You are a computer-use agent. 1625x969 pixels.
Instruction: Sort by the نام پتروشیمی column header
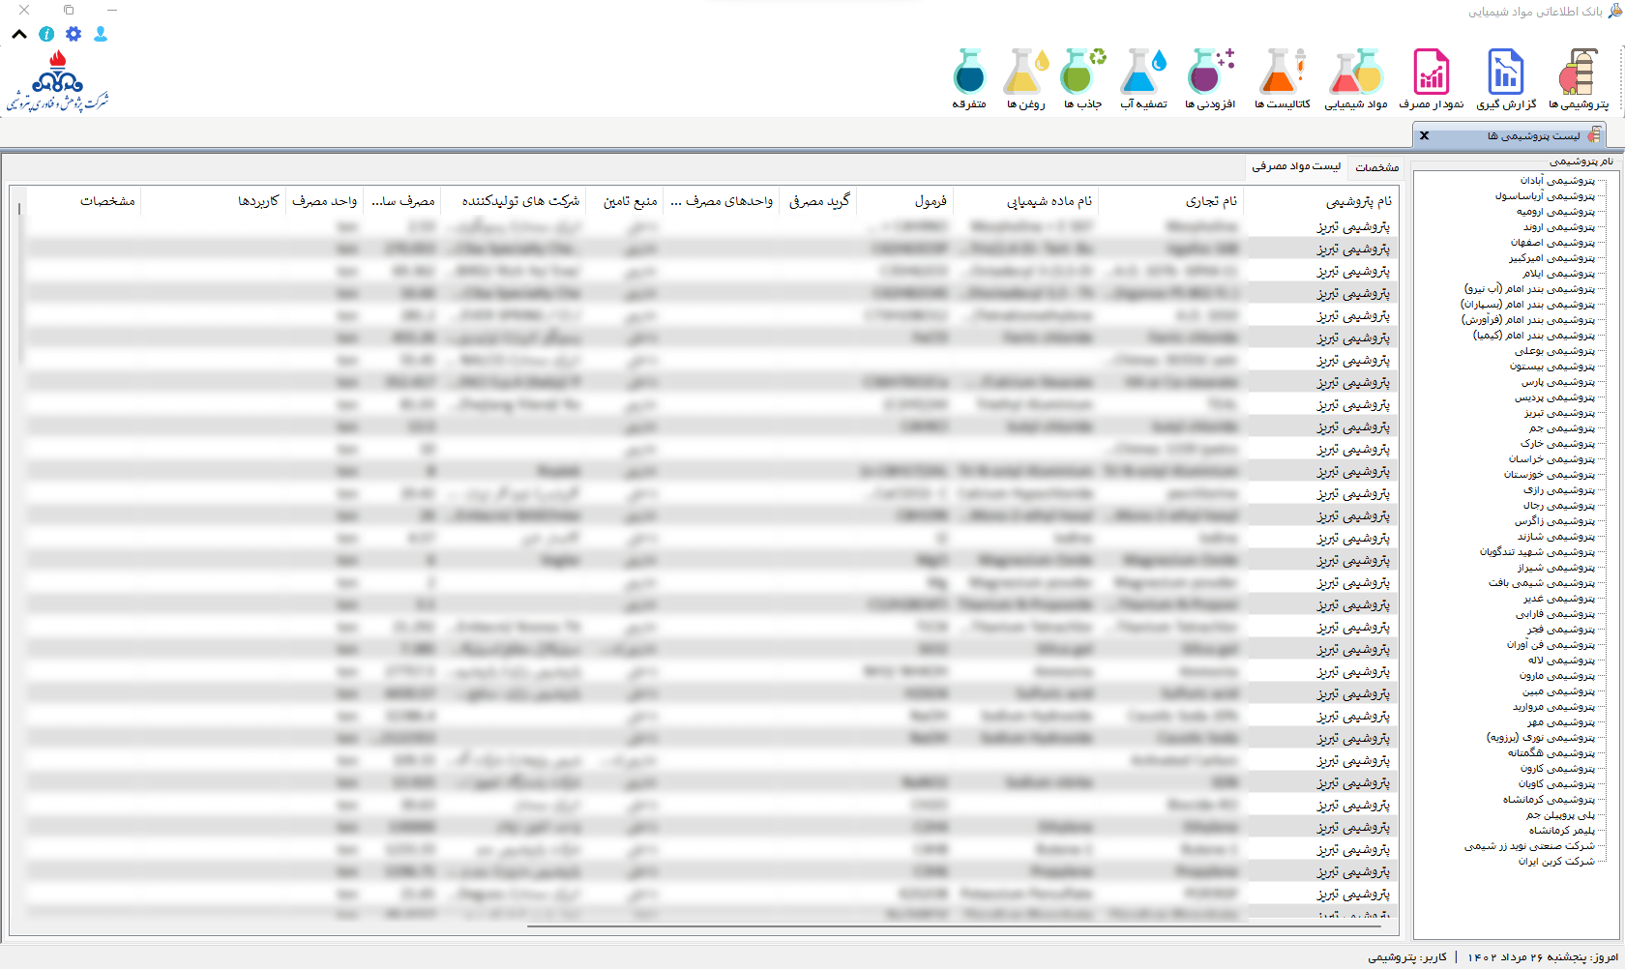coord(1320,201)
